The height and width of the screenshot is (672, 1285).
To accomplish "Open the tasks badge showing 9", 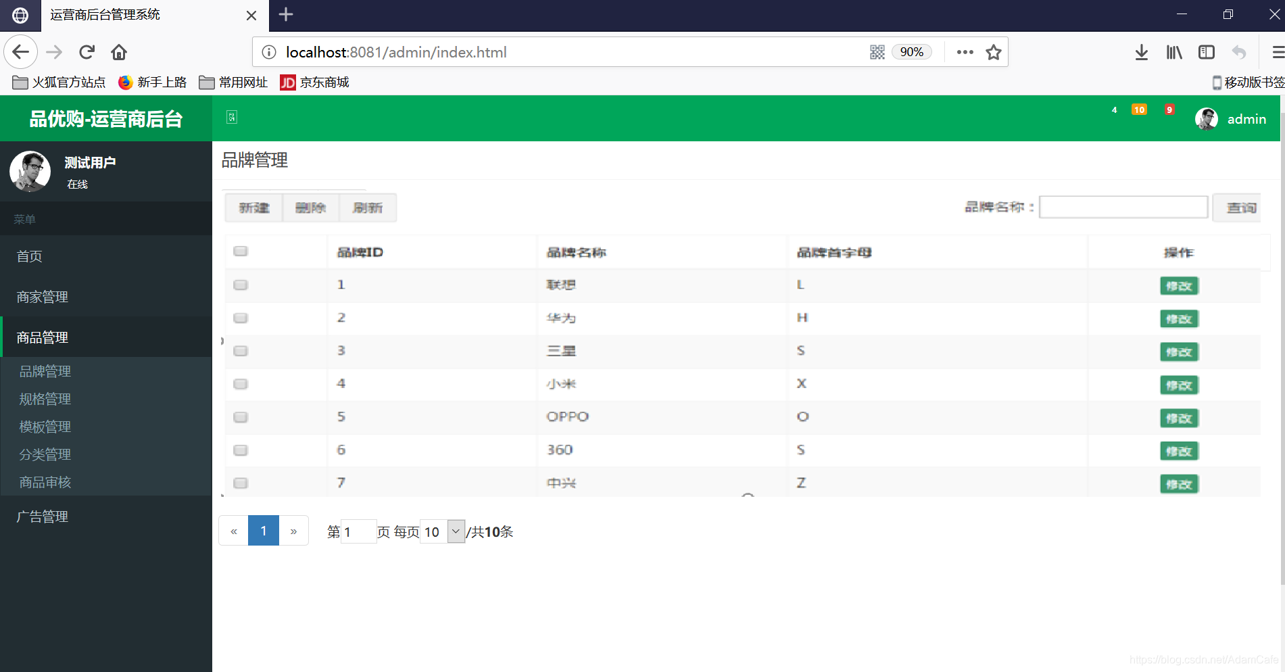I will 1169,110.
